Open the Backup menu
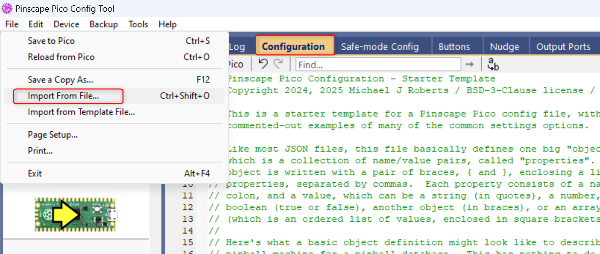 (x=104, y=24)
